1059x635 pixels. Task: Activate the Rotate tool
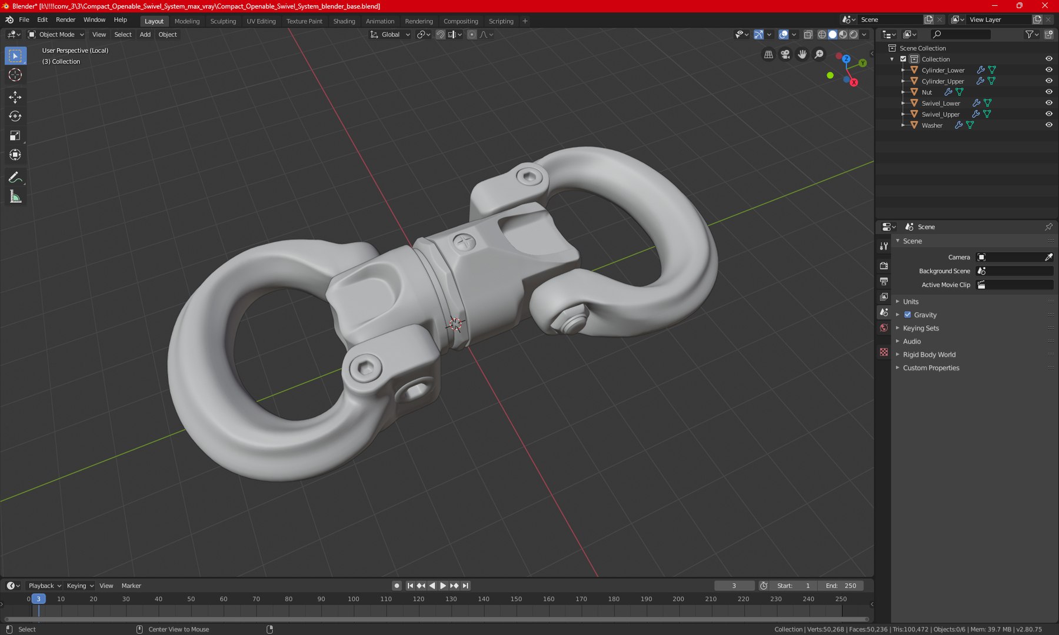[15, 116]
